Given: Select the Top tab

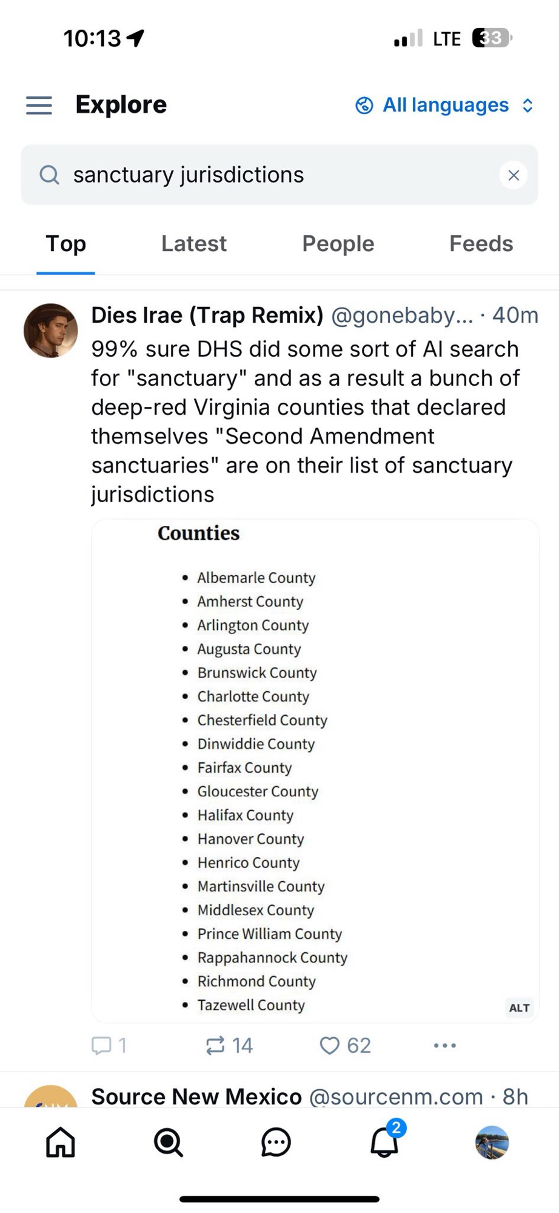Looking at the screenshot, I should [x=65, y=244].
